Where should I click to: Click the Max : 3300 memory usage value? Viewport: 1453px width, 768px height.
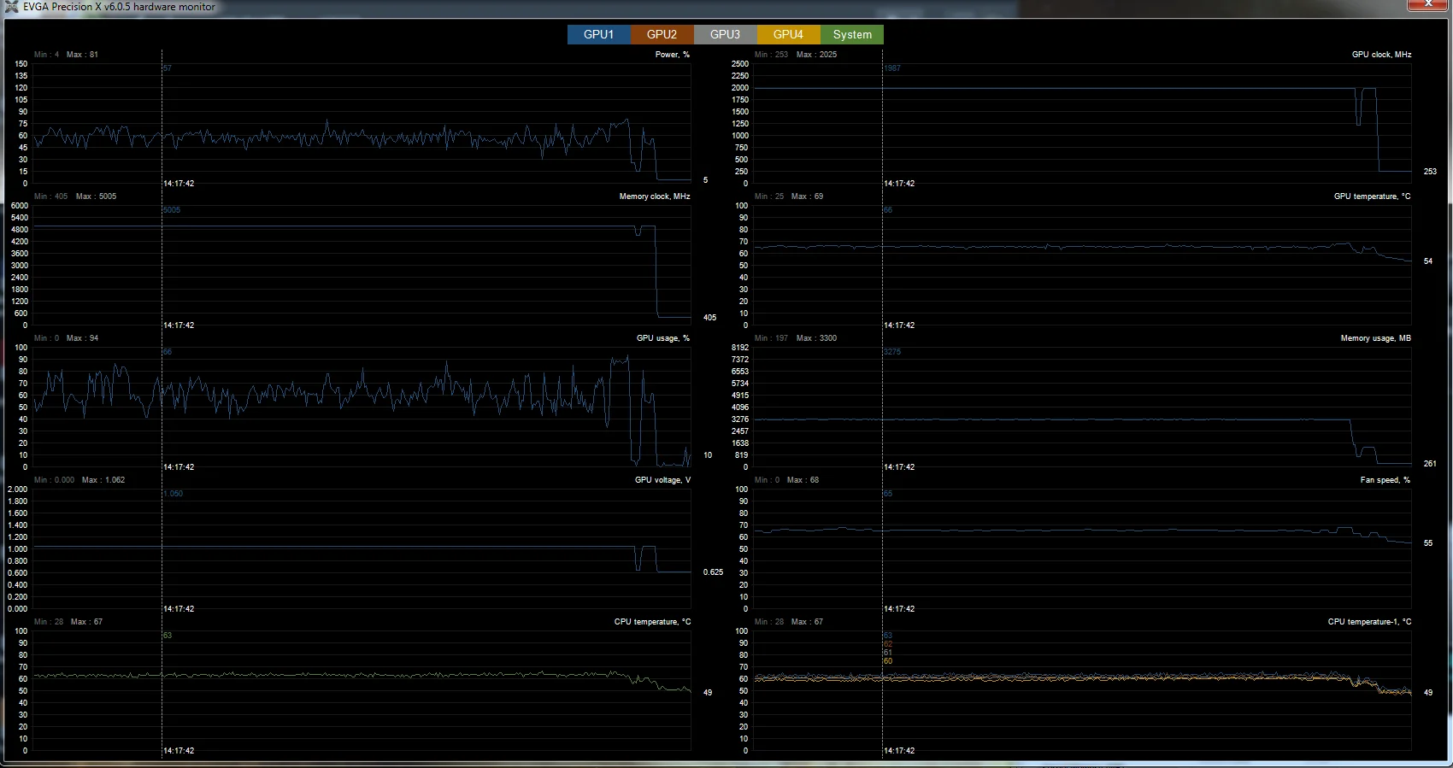tap(816, 338)
